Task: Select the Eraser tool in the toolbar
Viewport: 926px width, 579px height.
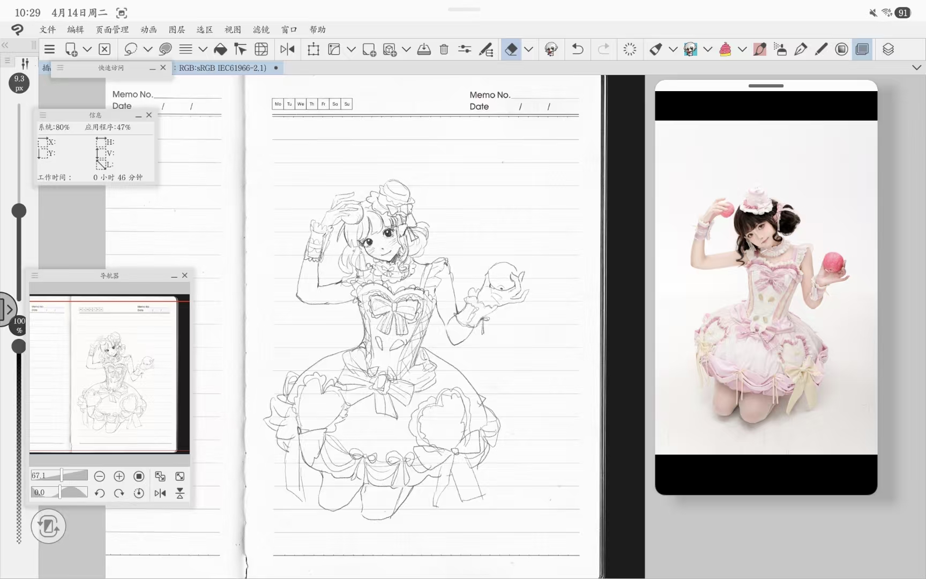Action: [x=511, y=49]
